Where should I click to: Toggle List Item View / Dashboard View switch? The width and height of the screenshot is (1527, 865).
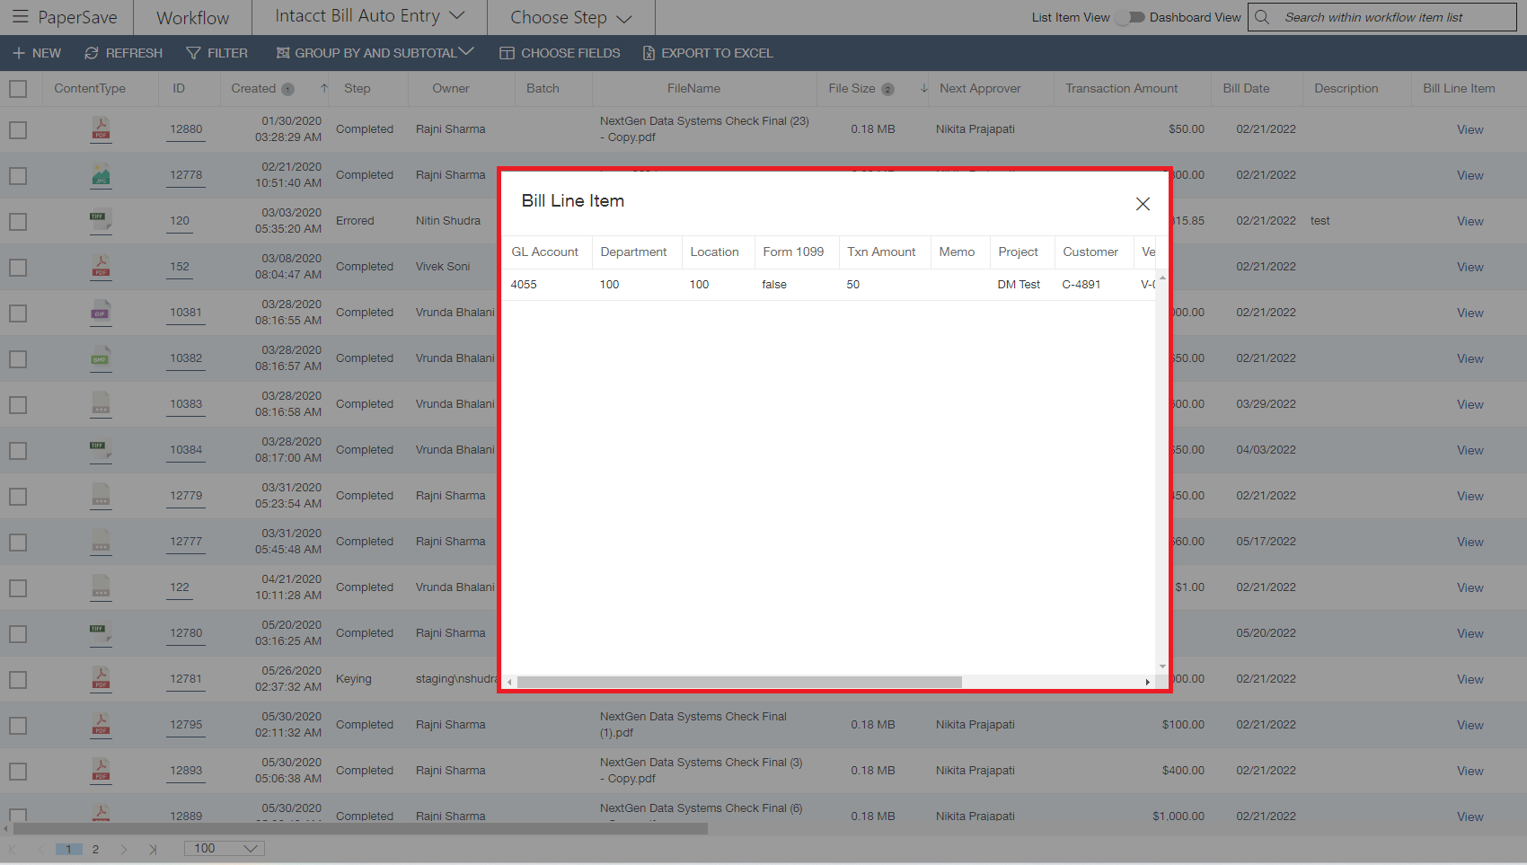[x=1130, y=17]
